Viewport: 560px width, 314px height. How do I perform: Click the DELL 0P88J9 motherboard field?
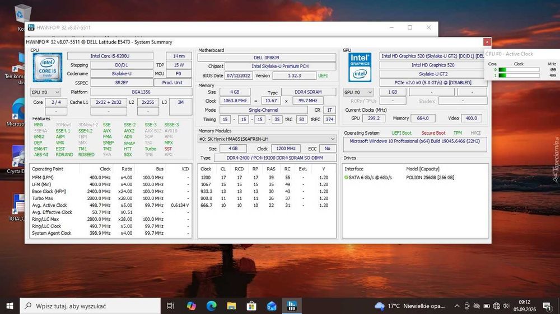point(267,58)
